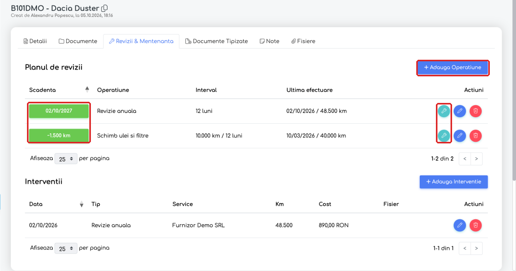
Task: Open the Documente tab
Action: click(78, 41)
